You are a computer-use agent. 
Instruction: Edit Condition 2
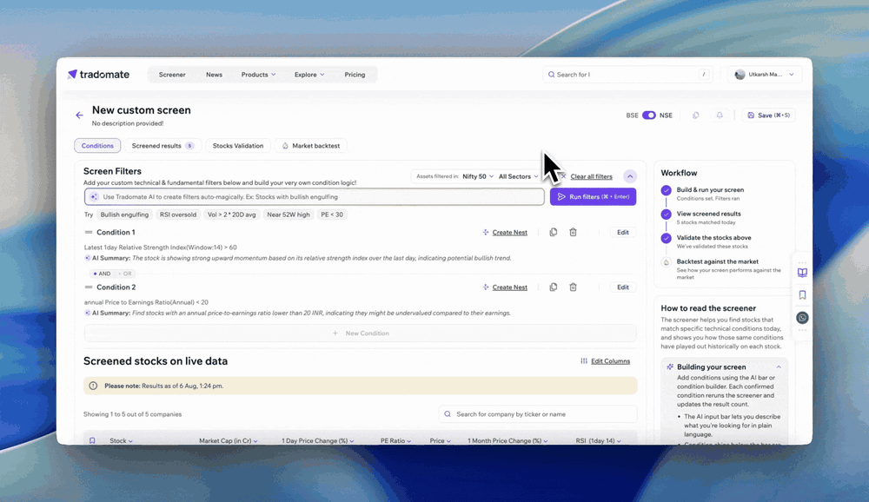point(623,287)
